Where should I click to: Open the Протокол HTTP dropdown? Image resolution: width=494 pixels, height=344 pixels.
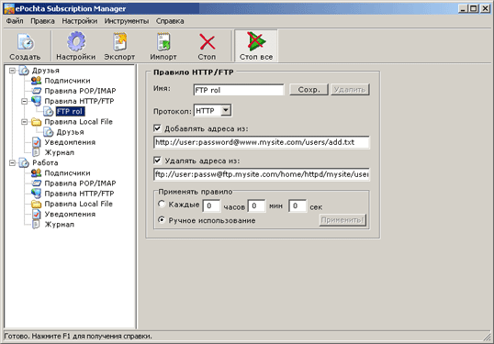click(x=226, y=110)
